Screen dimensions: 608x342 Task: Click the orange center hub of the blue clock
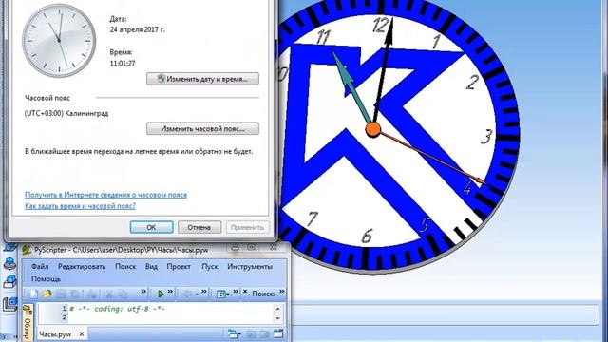(x=373, y=129)
